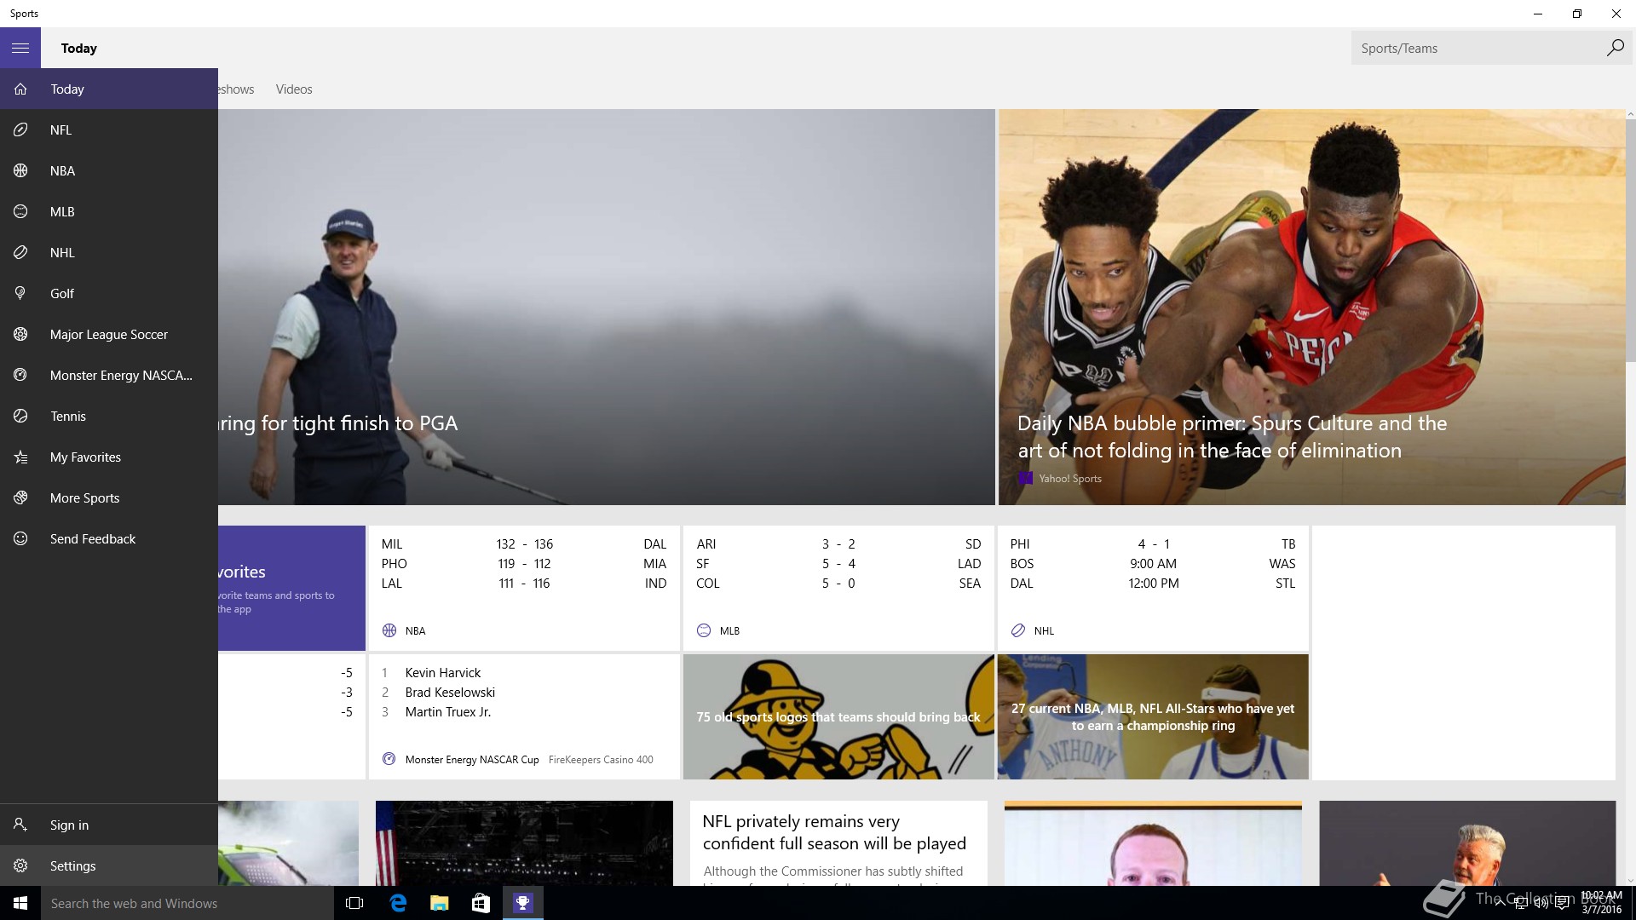Click Search the web and Windows box
This screenshot has height=920, width=1636.
187,903
